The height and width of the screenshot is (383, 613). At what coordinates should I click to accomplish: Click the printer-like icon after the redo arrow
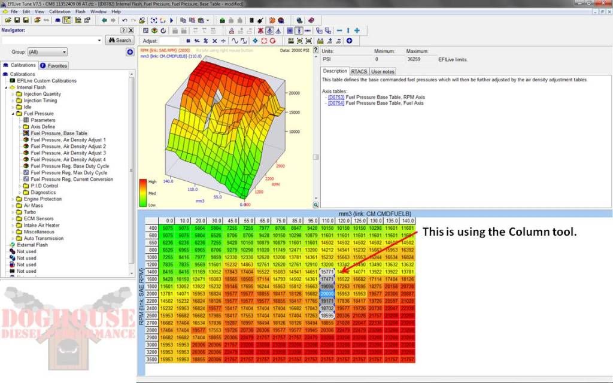142,20
